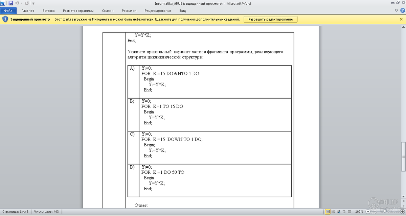Click the Redo icon in title bar

[27, 3]
